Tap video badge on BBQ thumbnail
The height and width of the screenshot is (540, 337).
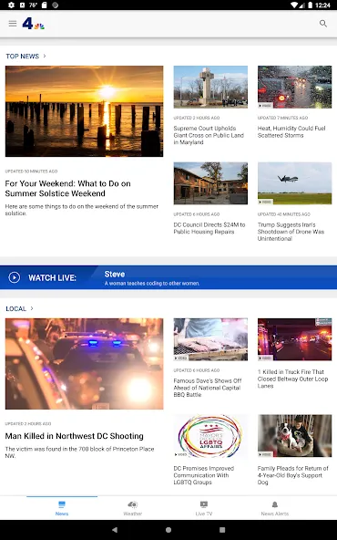(181, 358)
